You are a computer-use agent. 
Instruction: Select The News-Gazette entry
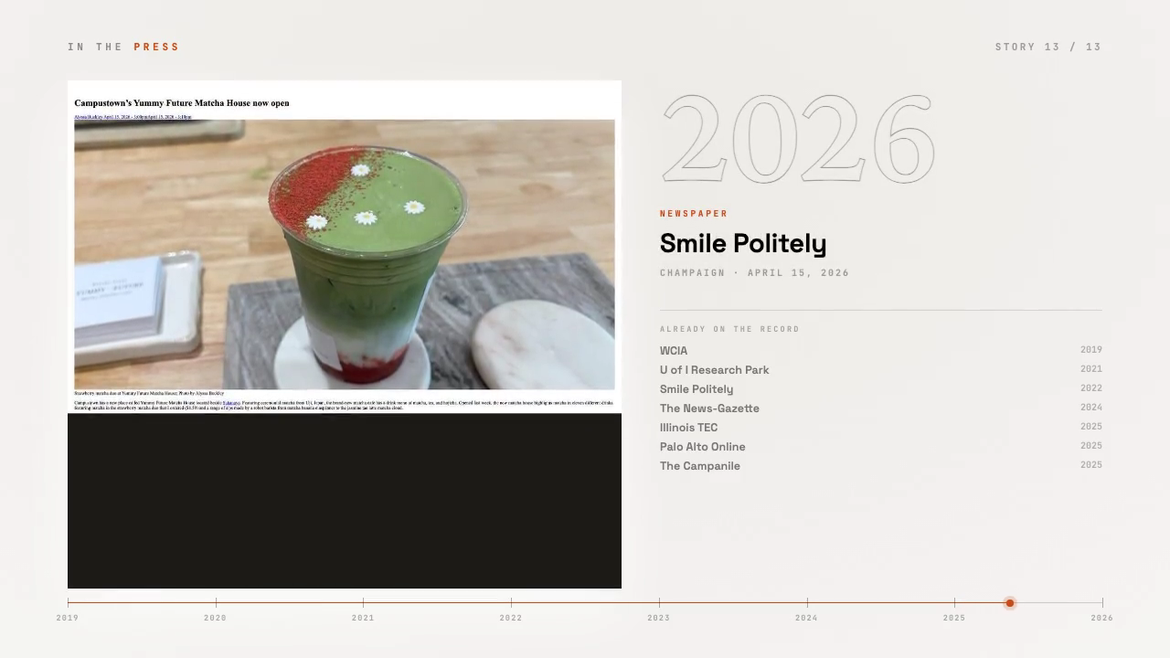pyautogui.click(x=881, y=408)
